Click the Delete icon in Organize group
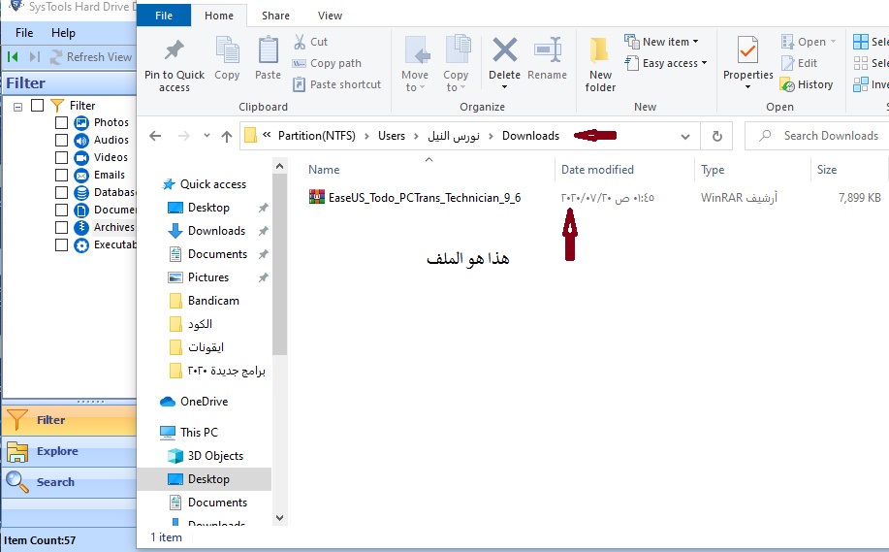 (x=504, y=51)
